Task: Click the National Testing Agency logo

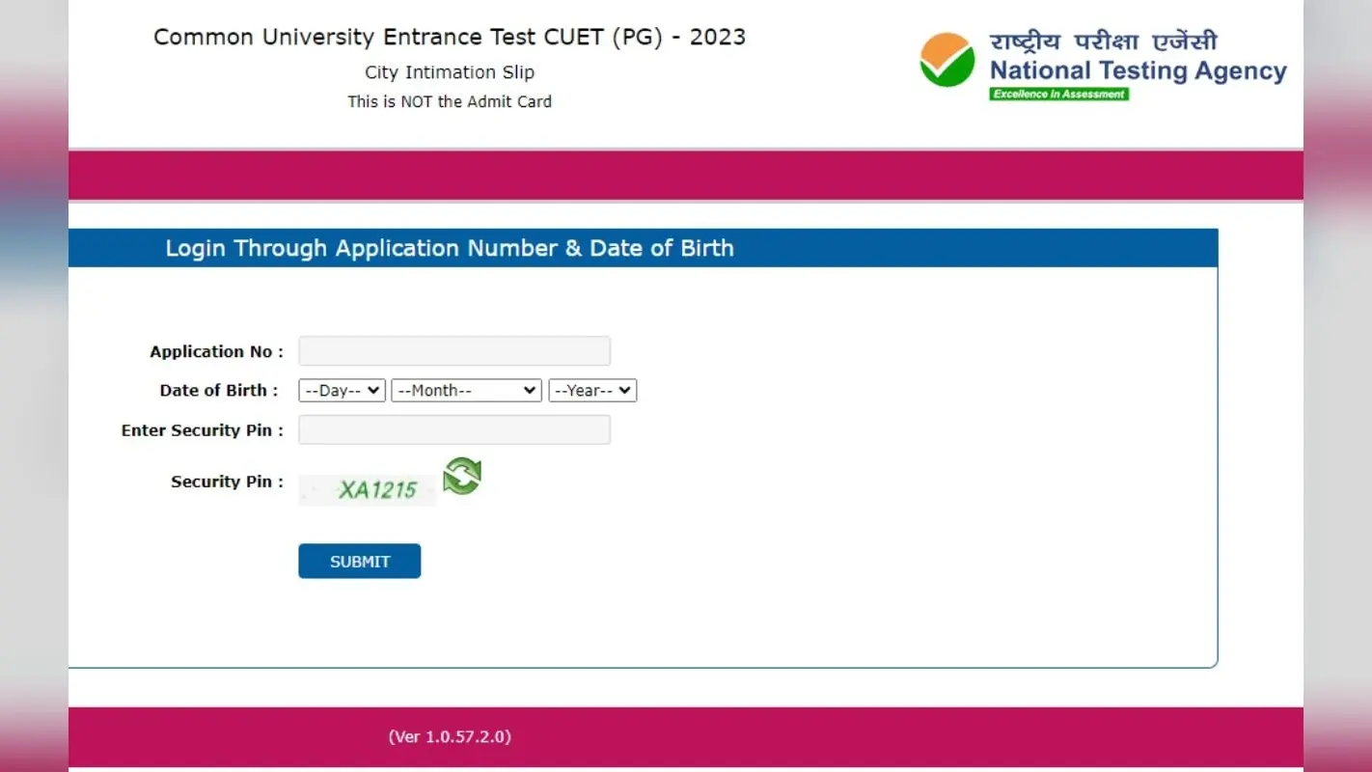Action: click(x=1103, y=66)
